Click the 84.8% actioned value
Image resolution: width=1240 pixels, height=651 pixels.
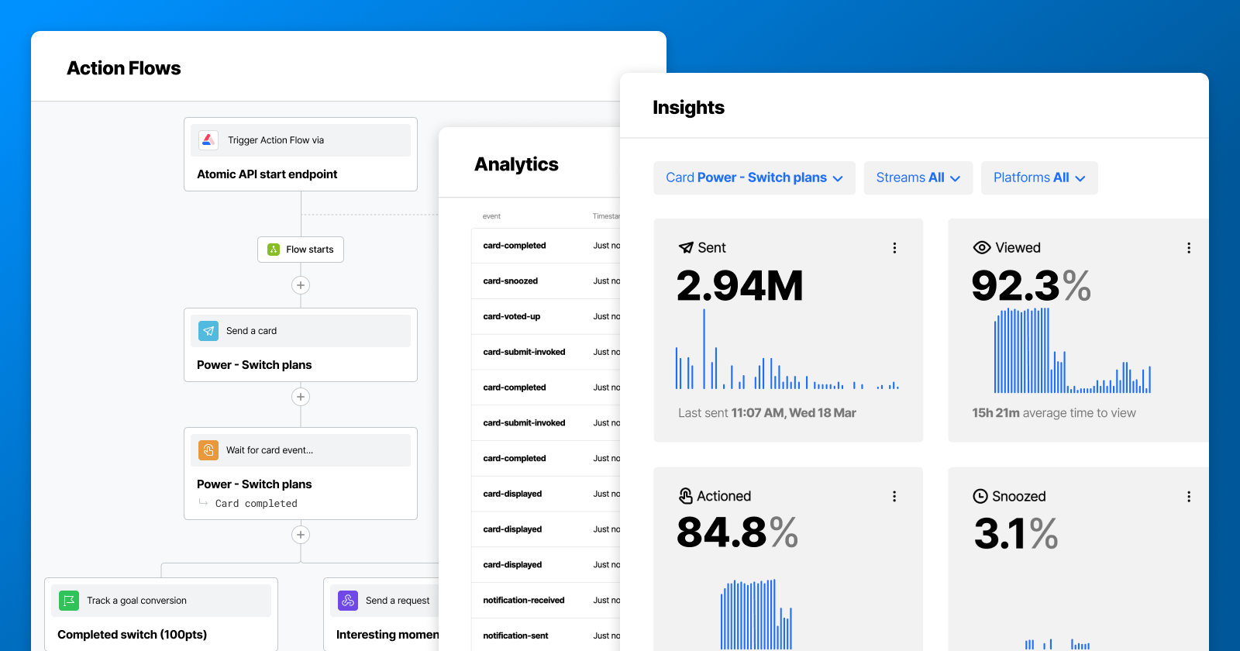[737, 532]
